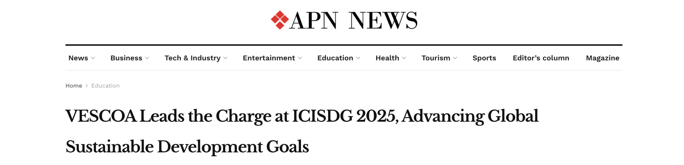Open the Magazine link
Image resolution: width=684 pixels, height=165 pixels.
point(603,58)
